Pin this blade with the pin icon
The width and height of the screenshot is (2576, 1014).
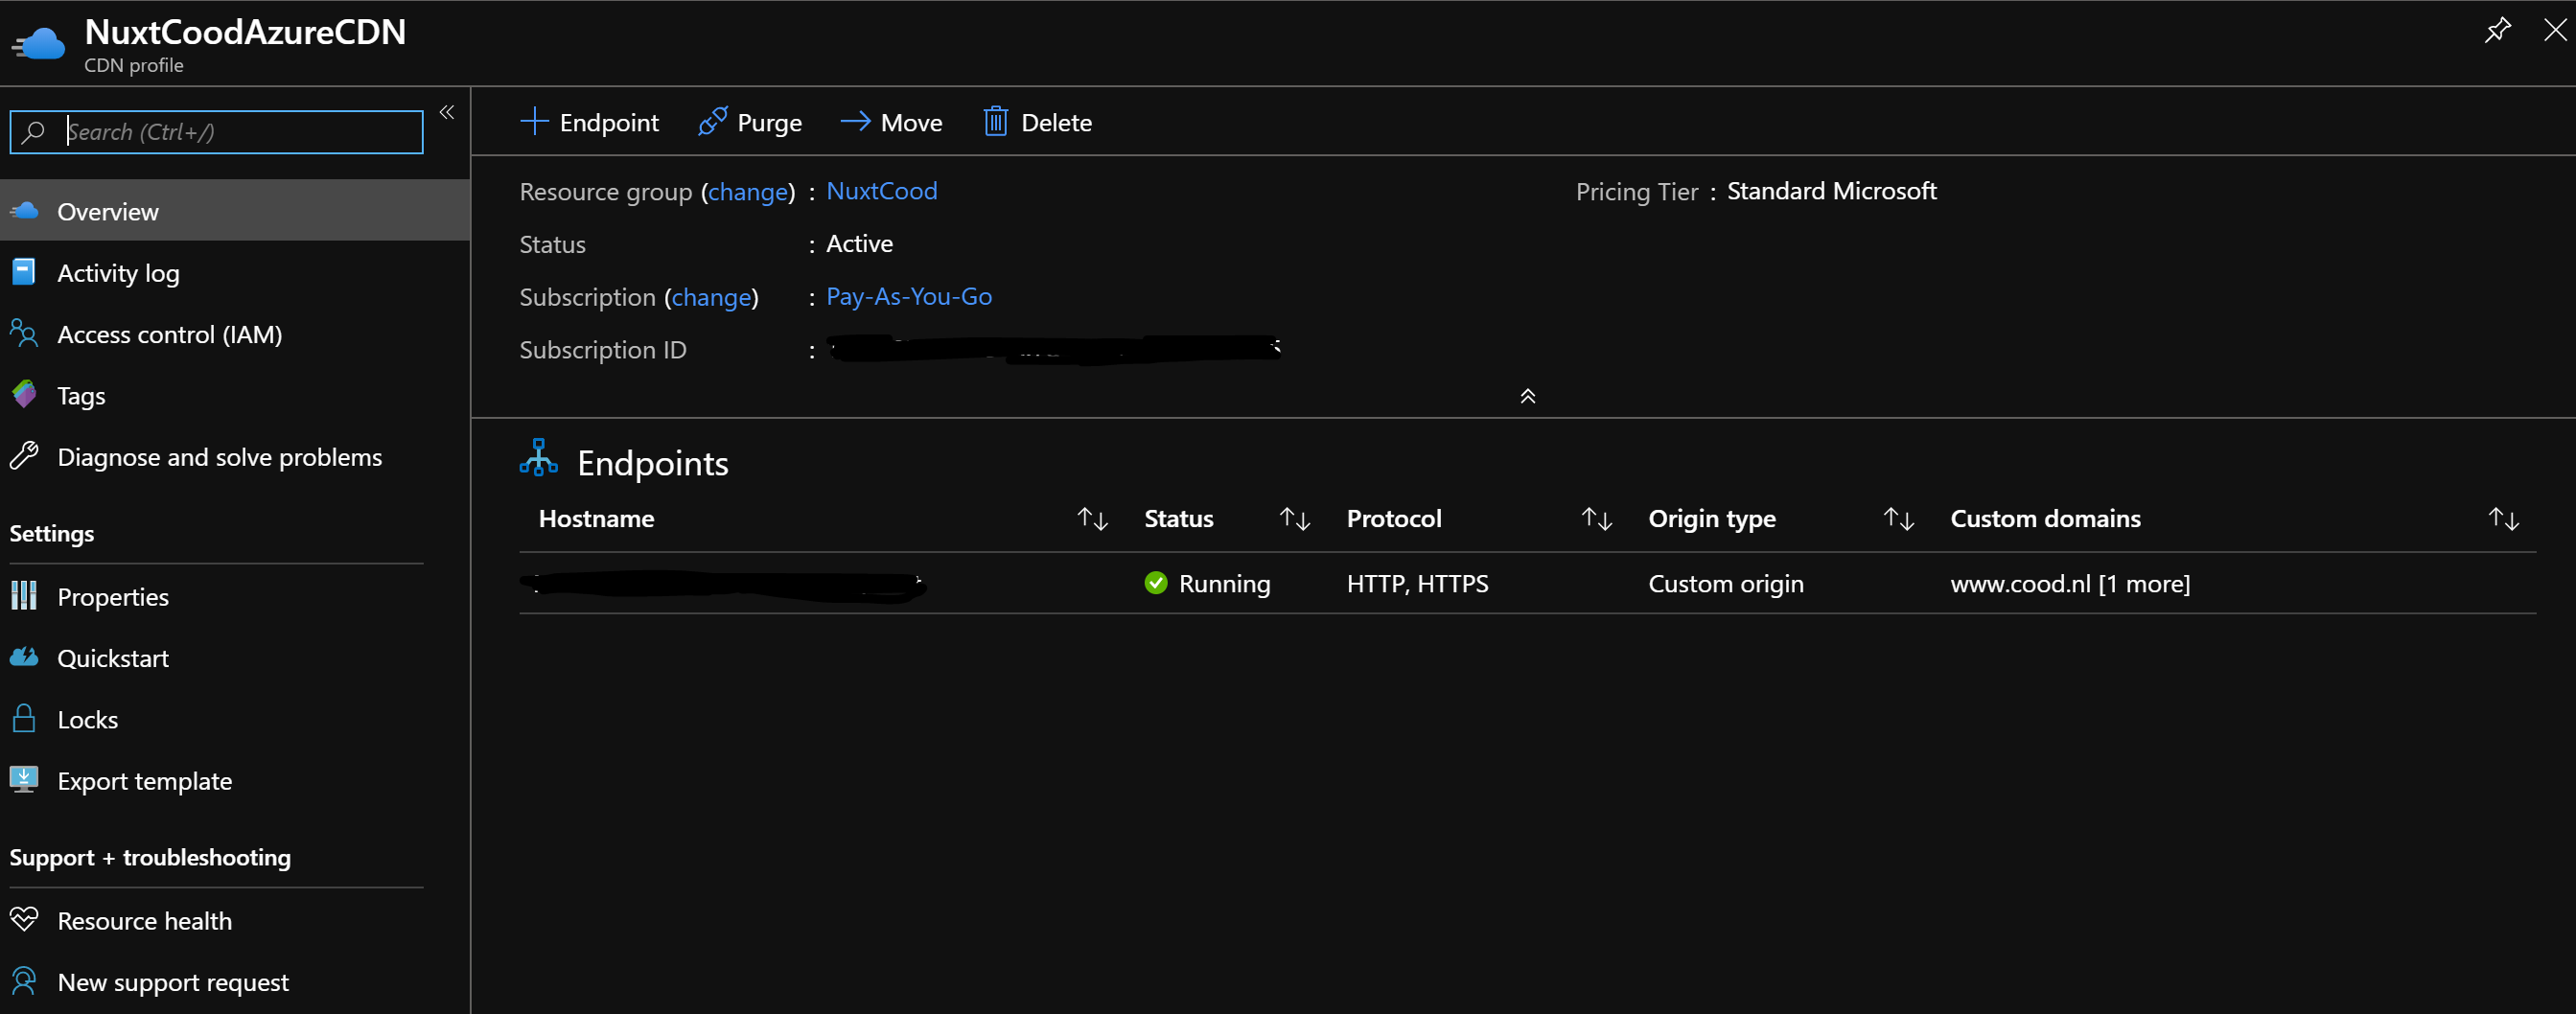click(x=2497, y=30)
